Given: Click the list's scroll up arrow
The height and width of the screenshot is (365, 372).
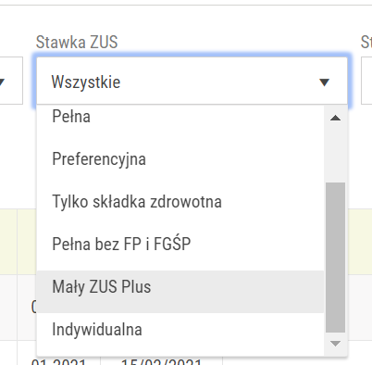Looking at the screenshot, I should [335, 118].
